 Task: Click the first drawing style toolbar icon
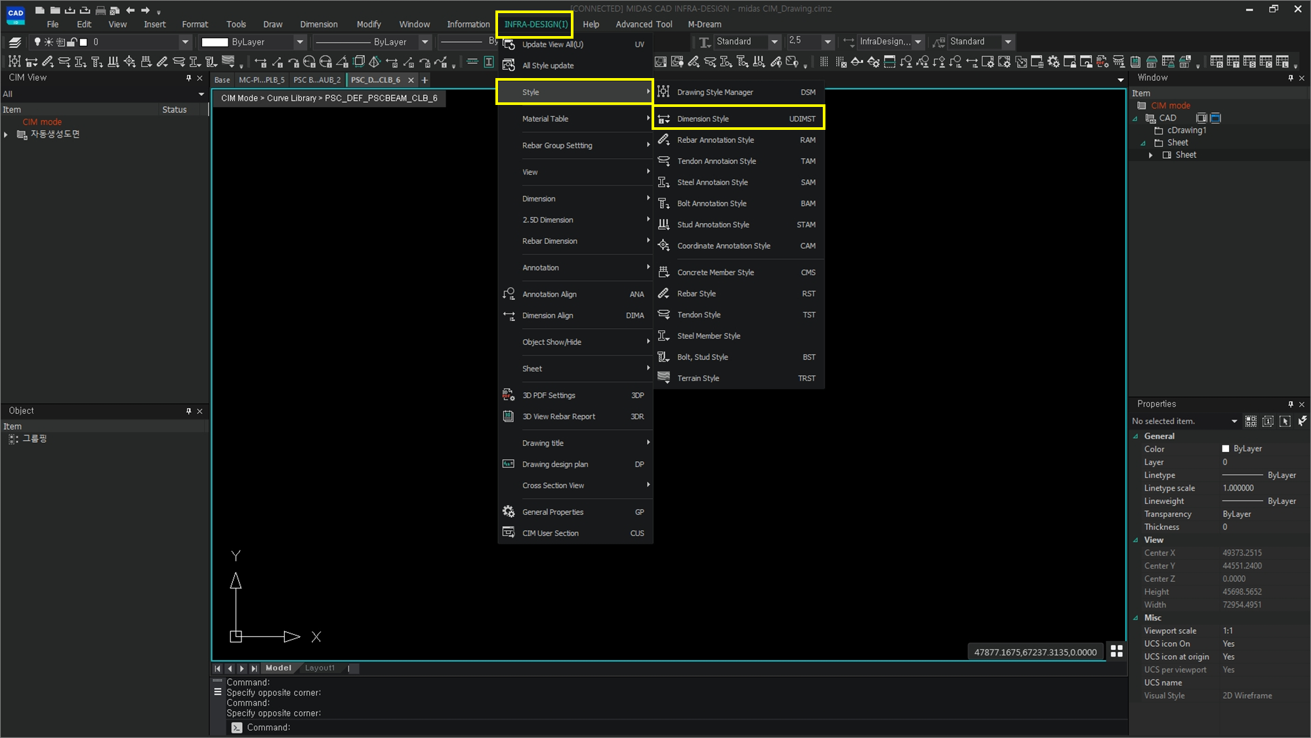(x=14, y=62)
